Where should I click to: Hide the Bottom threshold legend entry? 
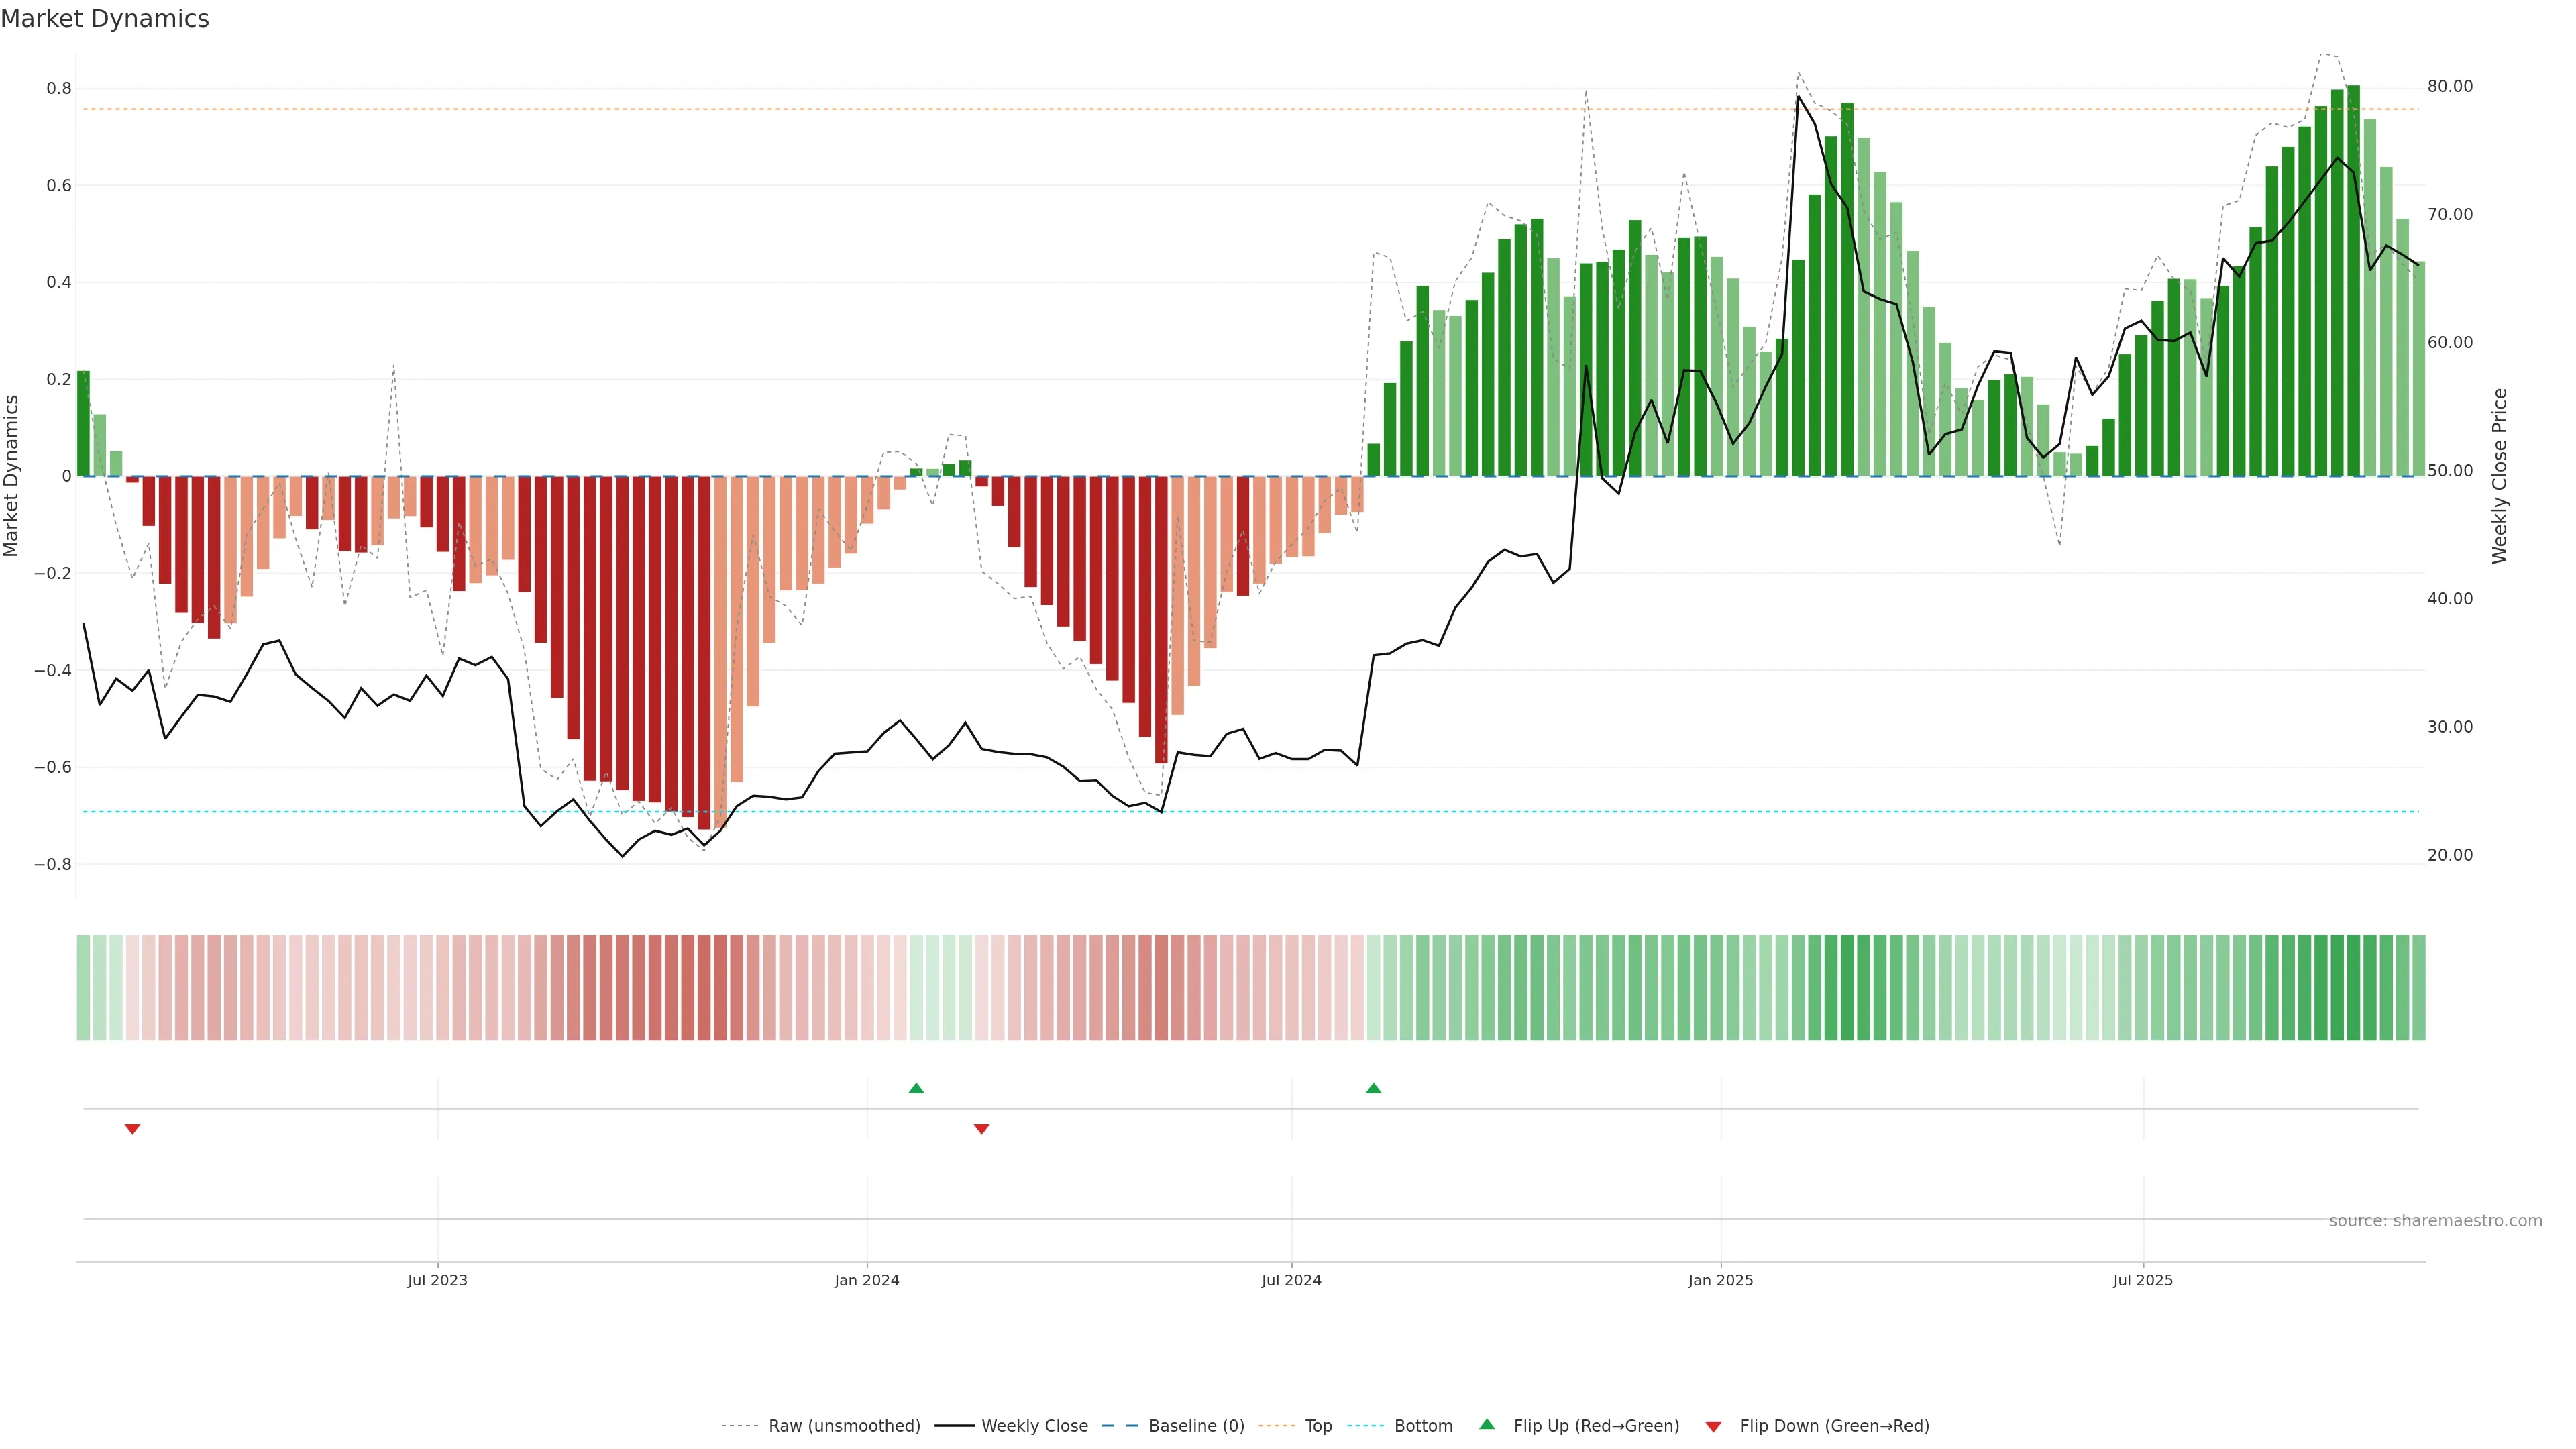point(1423,1426)
